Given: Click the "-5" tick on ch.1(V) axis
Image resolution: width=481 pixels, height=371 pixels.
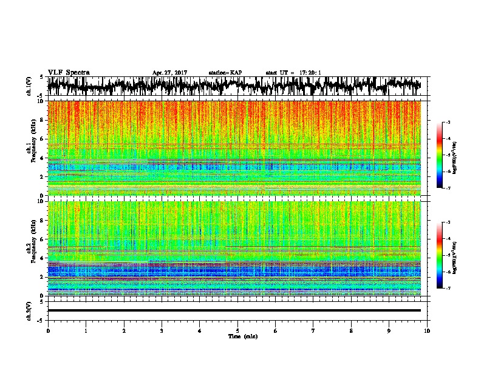Looking at the screenshot, I should coord(40,96).
